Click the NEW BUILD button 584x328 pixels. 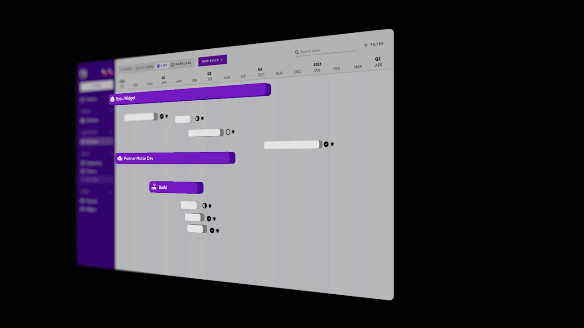[212, 61]
